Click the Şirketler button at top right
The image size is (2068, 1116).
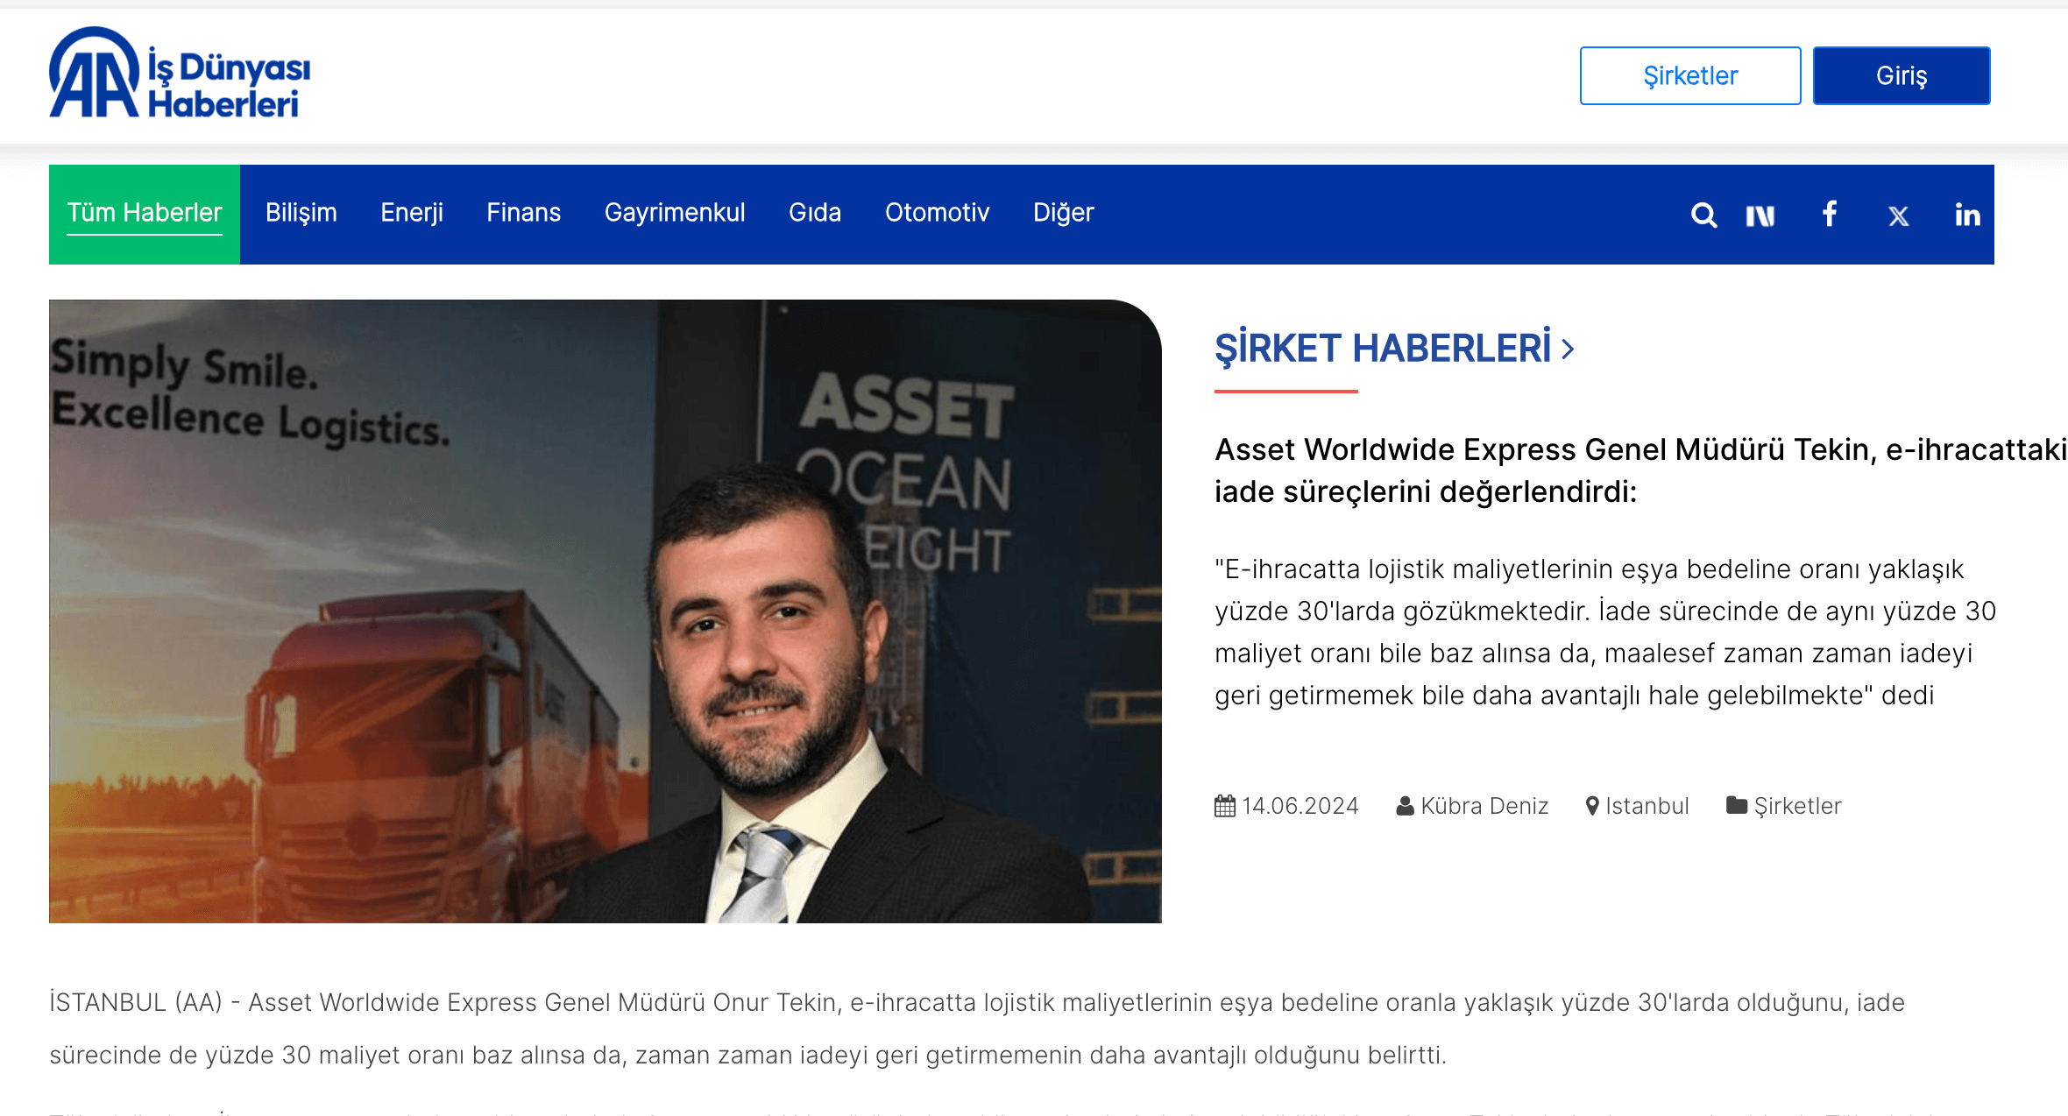click(1689, 75)
